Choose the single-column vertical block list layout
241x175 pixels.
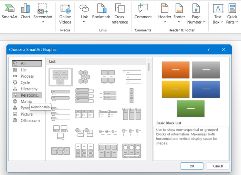(x=132, y=96)
